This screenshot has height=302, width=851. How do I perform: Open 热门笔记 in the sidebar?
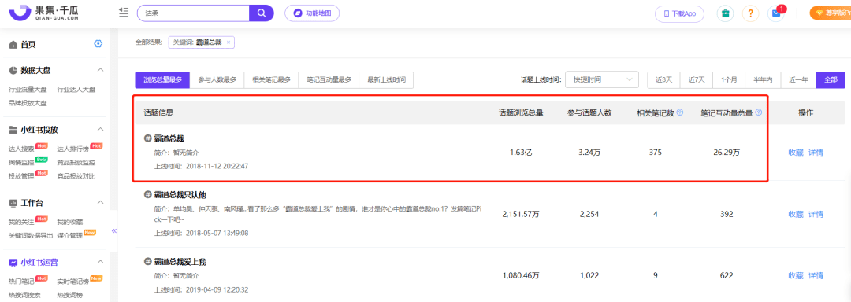22,282
